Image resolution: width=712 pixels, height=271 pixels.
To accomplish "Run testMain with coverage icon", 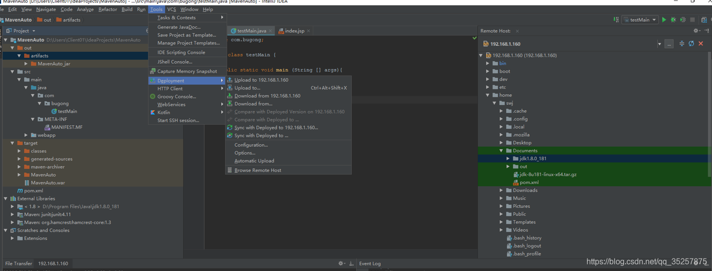I will pos(683,20).
